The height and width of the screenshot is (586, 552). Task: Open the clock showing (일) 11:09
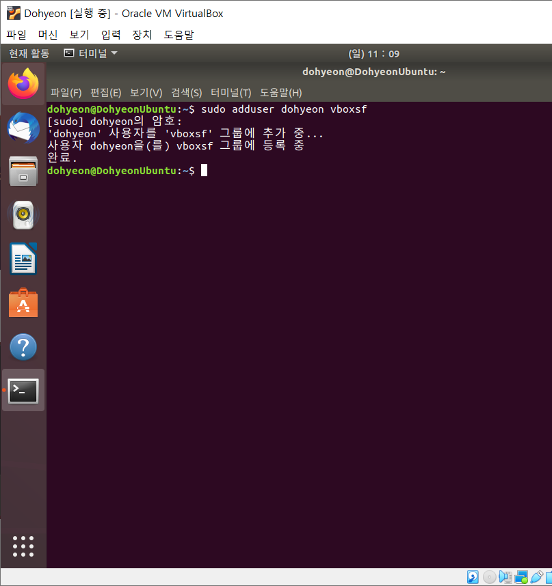pos(374,54)
